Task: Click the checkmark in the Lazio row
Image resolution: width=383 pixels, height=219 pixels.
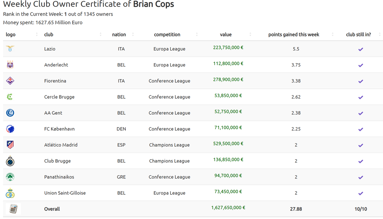Action: 361,49
